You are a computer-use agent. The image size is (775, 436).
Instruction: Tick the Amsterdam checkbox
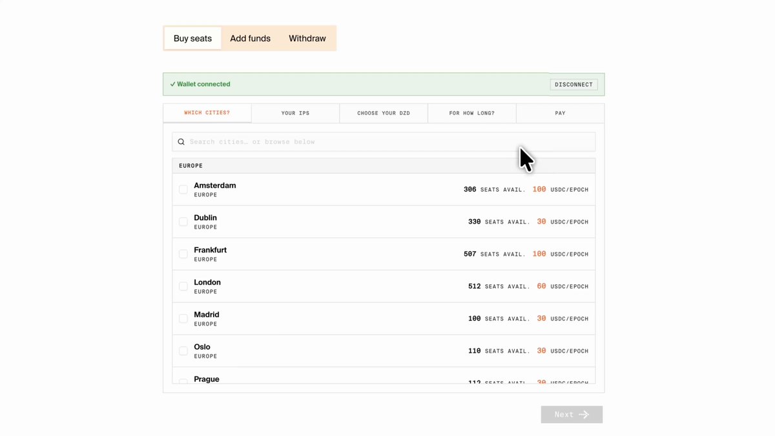(183, 189)
